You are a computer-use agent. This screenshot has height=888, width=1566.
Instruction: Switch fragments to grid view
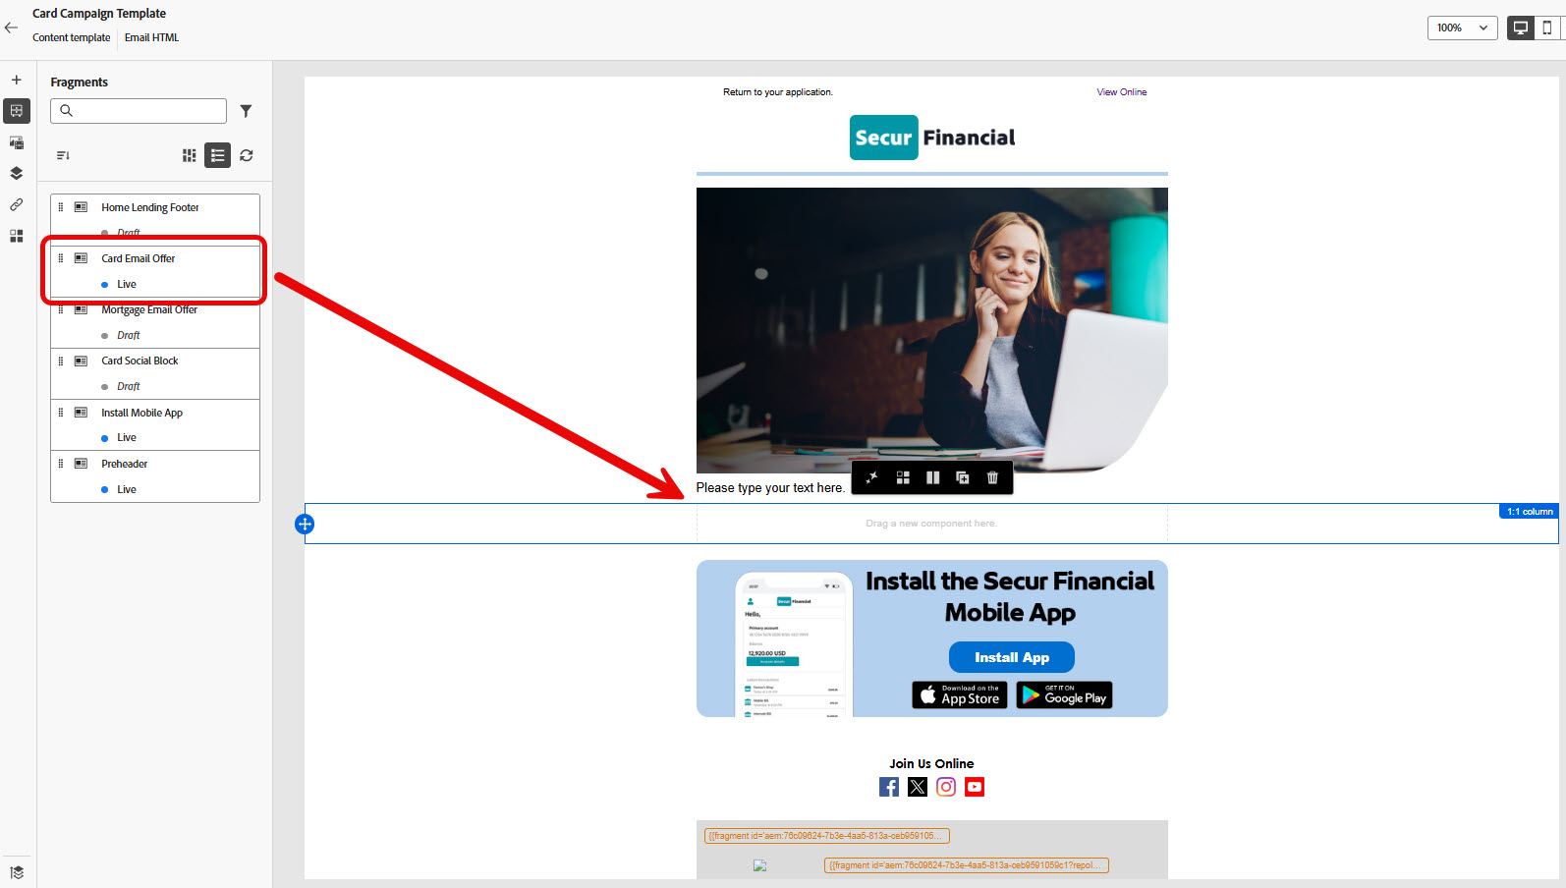(x=190, y=155)
